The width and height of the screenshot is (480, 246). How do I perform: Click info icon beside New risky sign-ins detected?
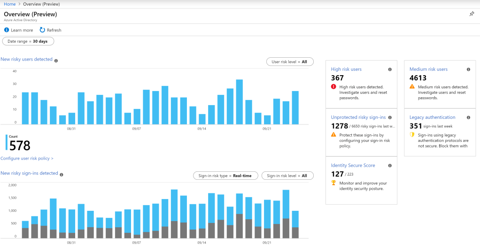point(62,174)
